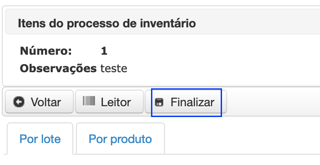Open the Por produto tab
This screenshot has height=165, width=320.
pyautogui.click(x=120, y=139)
